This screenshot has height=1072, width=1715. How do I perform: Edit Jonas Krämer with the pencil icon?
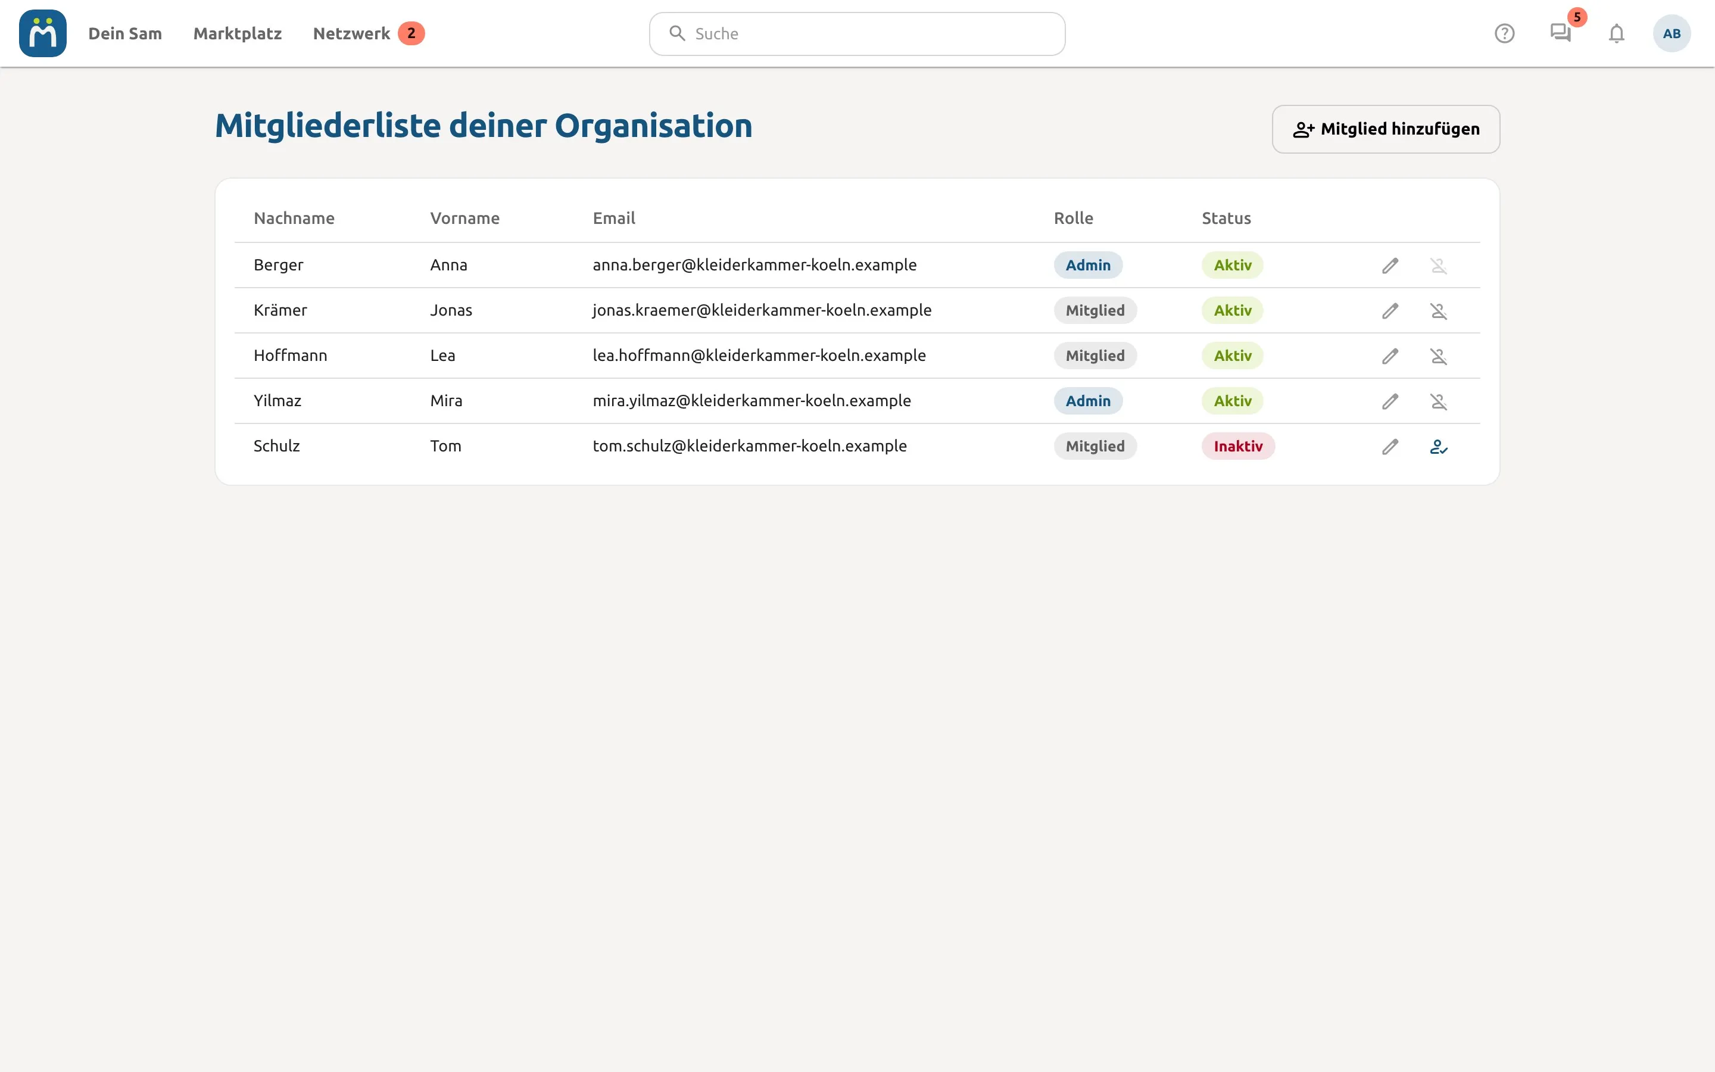(x=1390, y=310)
